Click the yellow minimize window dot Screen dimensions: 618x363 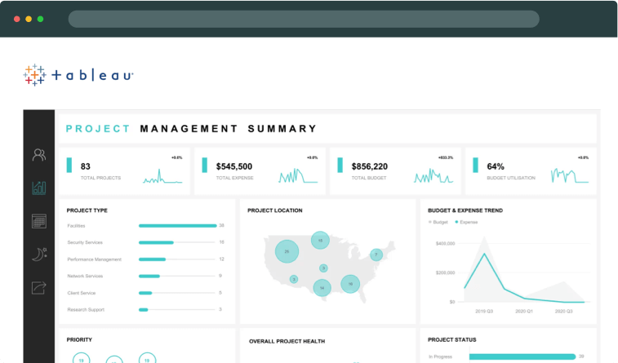[x=29, y=19]
